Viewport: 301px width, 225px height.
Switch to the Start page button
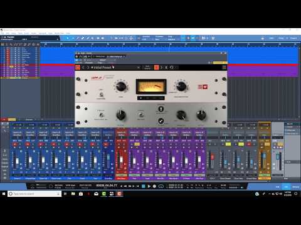(272, 38)
